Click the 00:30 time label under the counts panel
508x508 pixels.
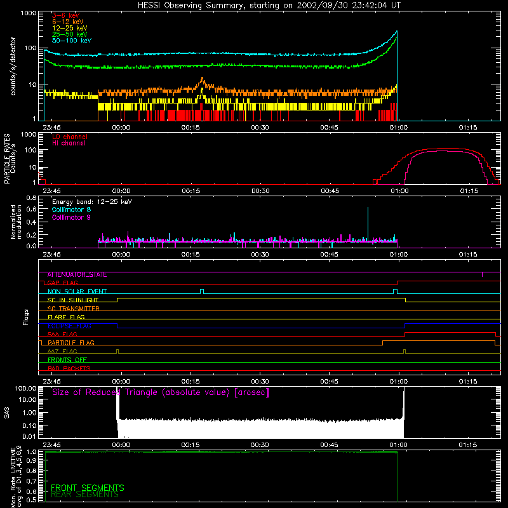(260, 128)
